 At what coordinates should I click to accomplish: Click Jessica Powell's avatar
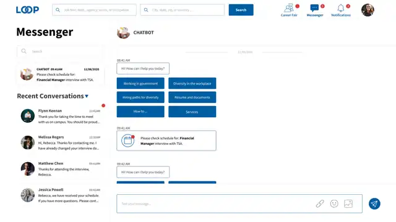pyautogui.click(x=27, y=195)
